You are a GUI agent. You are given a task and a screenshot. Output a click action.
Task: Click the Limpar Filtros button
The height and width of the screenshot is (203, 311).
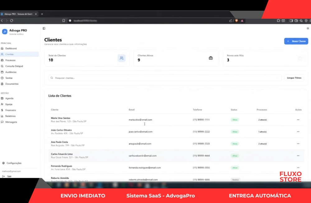coord(294,78)
